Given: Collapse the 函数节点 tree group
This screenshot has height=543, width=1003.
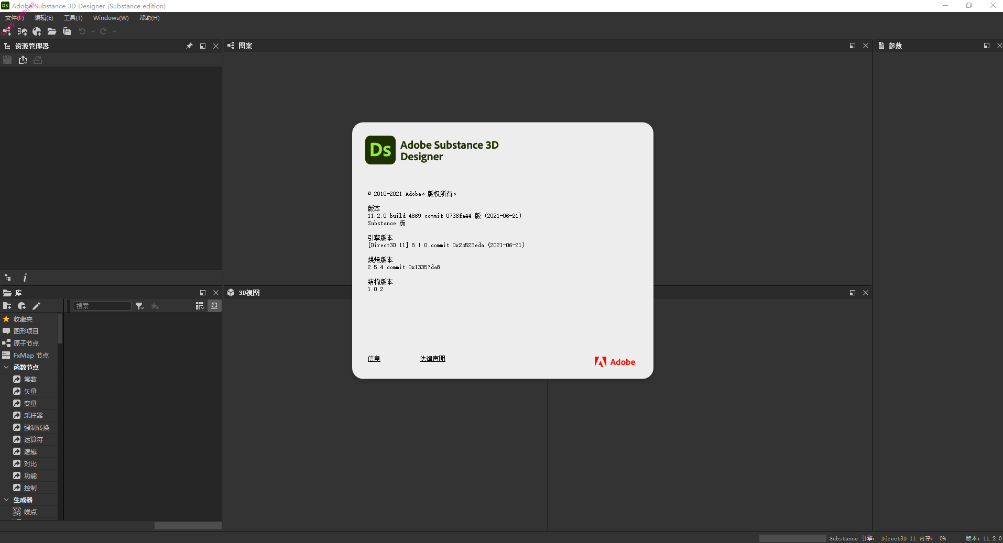Looking at the screenshot, I should pyautogui.click(x=6, y=367).
